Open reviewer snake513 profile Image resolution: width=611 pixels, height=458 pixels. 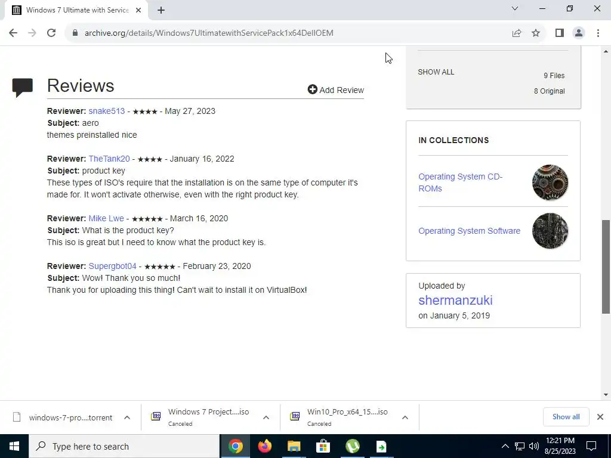pyautogui.click(x=107, y=111)
